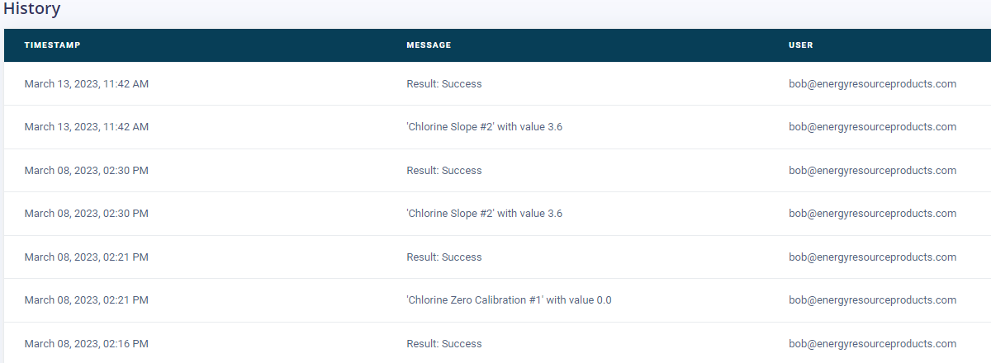Click the User column header
The height and width of the screenshot is (363, 991).
pos(801,45)
